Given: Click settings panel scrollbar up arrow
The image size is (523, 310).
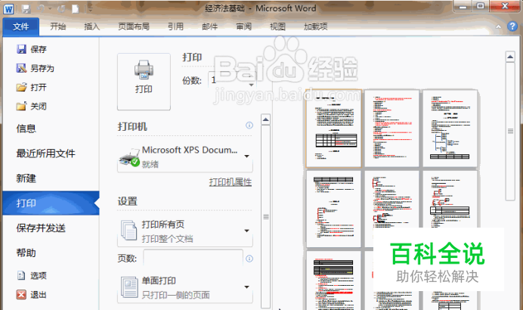Looking at the screenshot, I should [266, 119].
